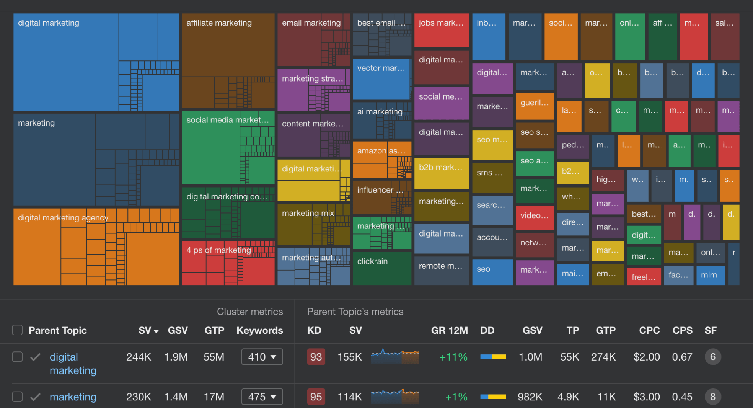Sort by the KD column header

[314, 330]
